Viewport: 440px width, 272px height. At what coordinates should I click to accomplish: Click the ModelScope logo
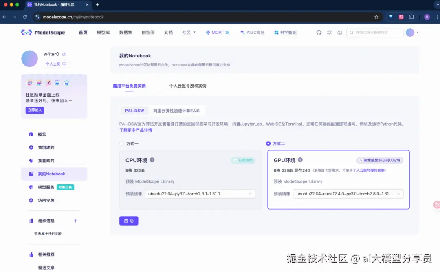[43, 33]
